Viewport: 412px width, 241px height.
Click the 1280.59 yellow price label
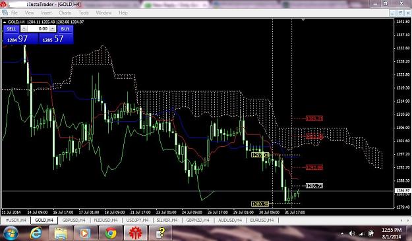pos(260,203)
